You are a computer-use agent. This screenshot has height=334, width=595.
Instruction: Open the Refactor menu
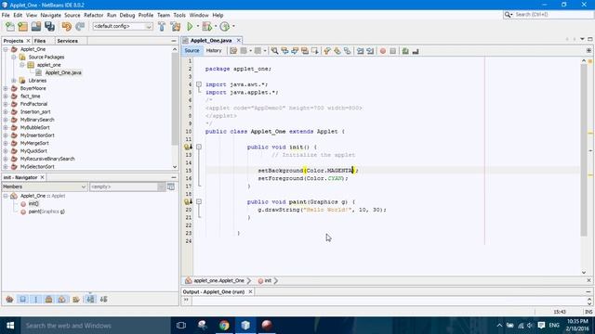coord(93,15)
